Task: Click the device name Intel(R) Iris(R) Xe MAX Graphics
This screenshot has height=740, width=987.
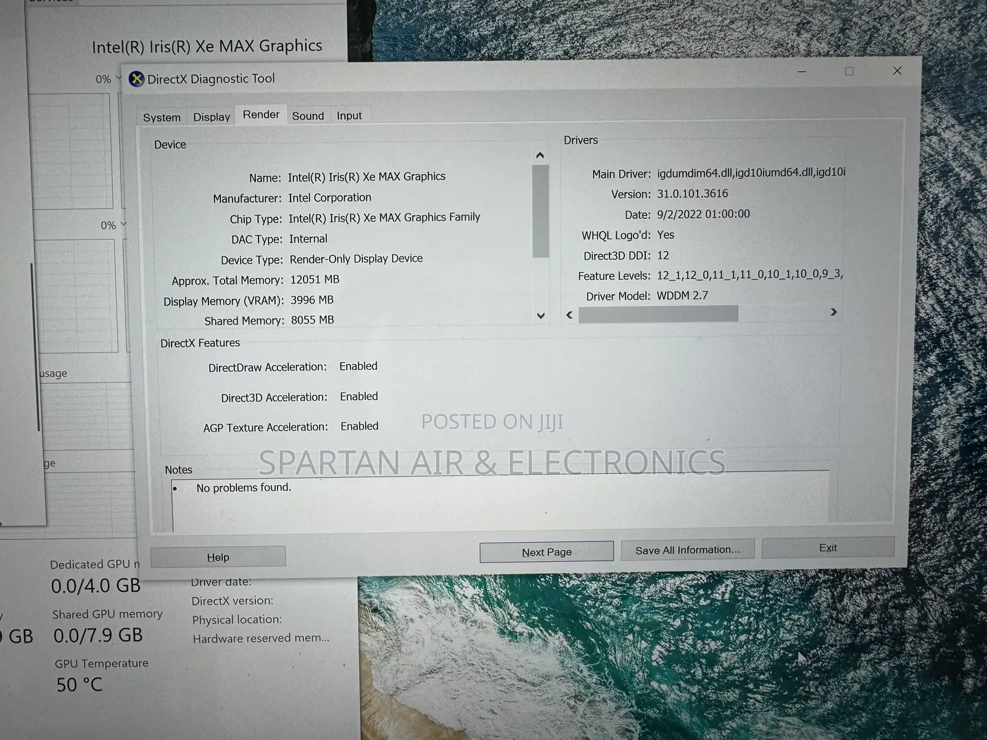Action: tap(366, 176)
